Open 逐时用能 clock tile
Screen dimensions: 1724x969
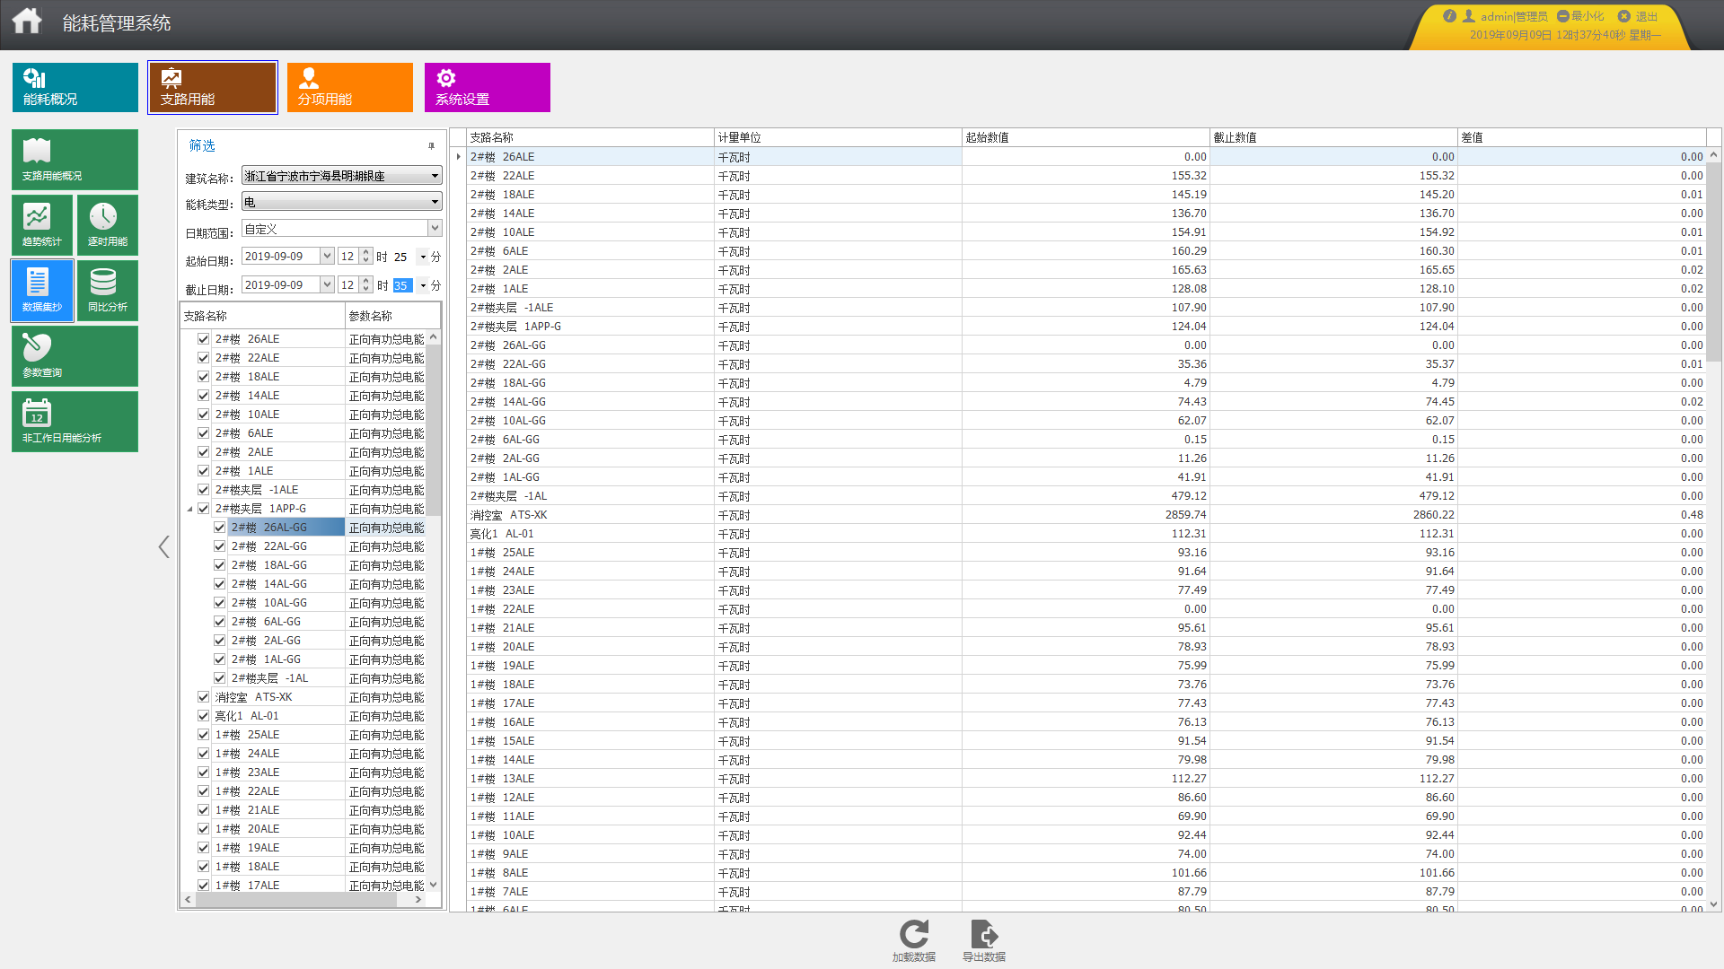pos(107,224)
